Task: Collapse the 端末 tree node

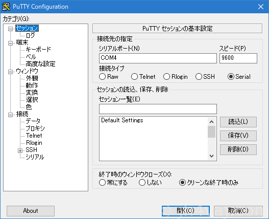Action: coord(11,43)
